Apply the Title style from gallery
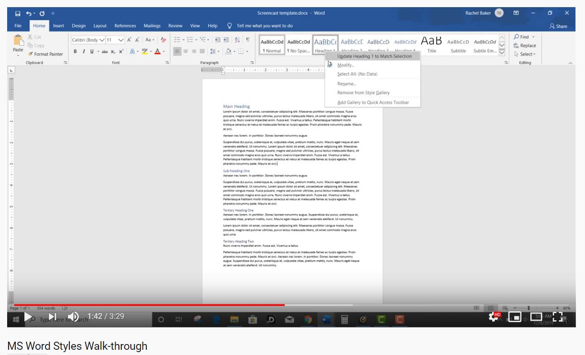 431,45
